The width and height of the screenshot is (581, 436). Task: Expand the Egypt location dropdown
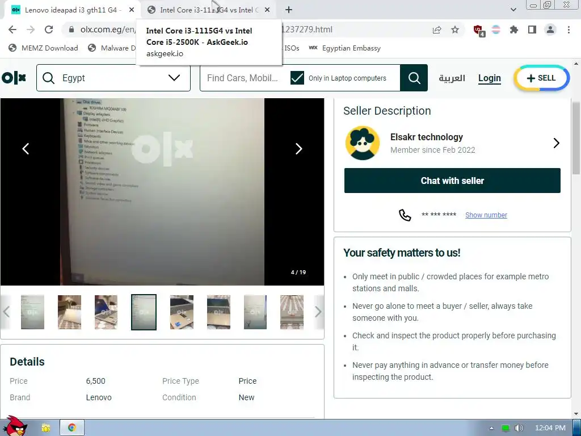tap(174, 78)
